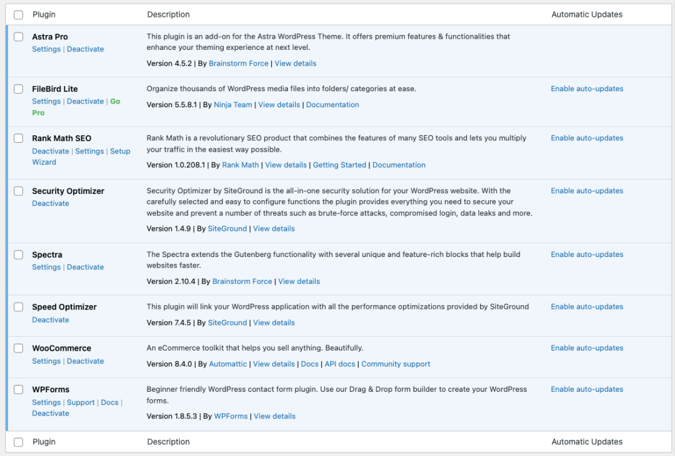This screenshot has height=456, width=675.
Task: Check the WPForms plugin checkbox
Action: pyautogui.click(x=19, y=389)
